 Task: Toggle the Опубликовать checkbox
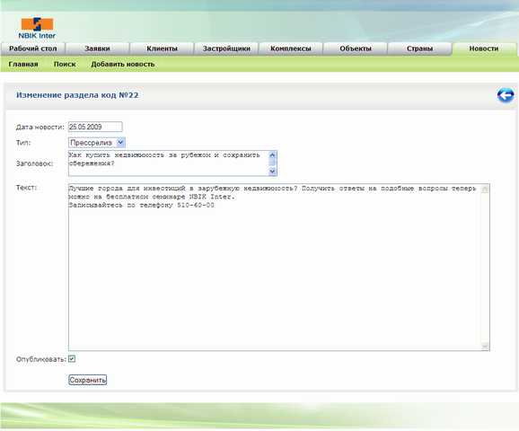(72, 359)
